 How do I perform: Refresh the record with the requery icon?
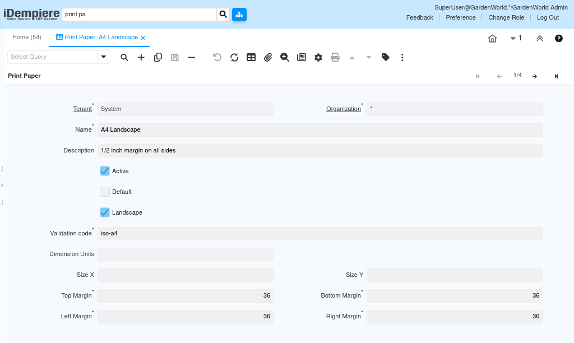pos(234,58)
